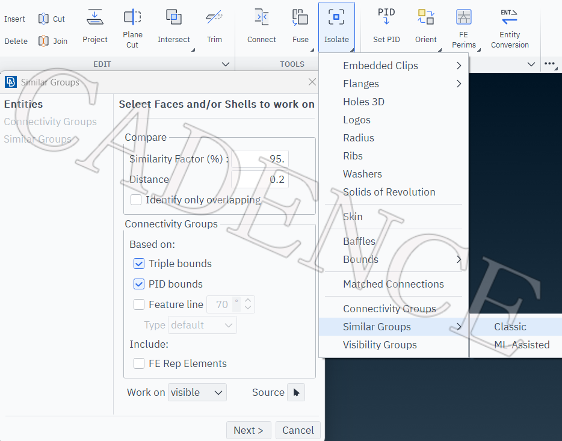The image size is (562, 441).
Task: Select Holes 3D from Isolate menu
Action: coord(394,102)
